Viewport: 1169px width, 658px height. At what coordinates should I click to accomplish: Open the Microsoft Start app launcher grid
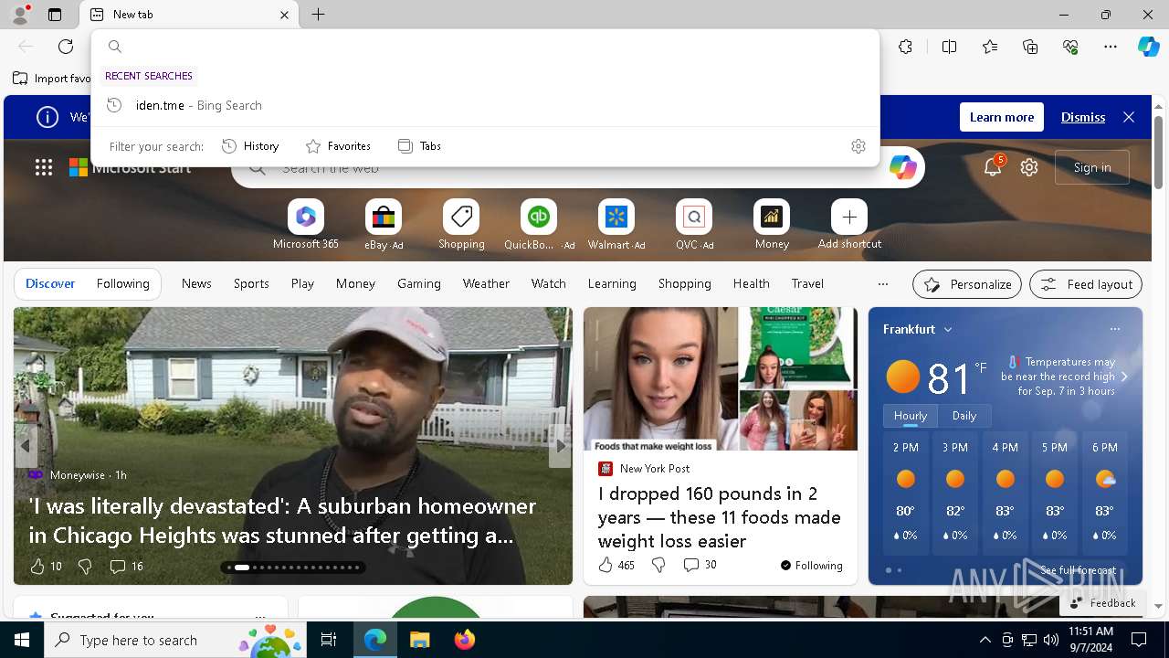44,167
